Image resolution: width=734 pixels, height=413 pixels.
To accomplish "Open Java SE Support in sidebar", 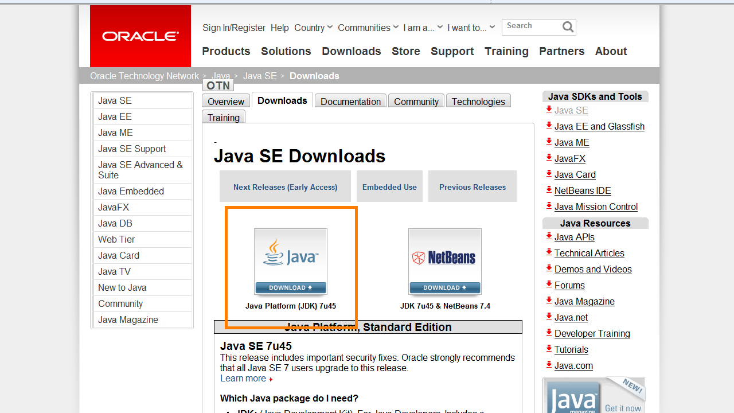I will click(142, 149).
